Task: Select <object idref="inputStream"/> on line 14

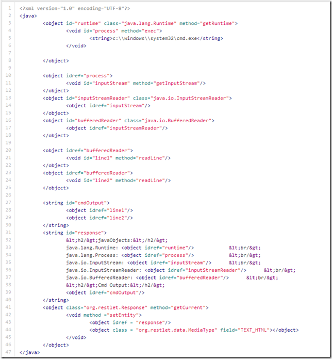Action: (x=108, y=106)
